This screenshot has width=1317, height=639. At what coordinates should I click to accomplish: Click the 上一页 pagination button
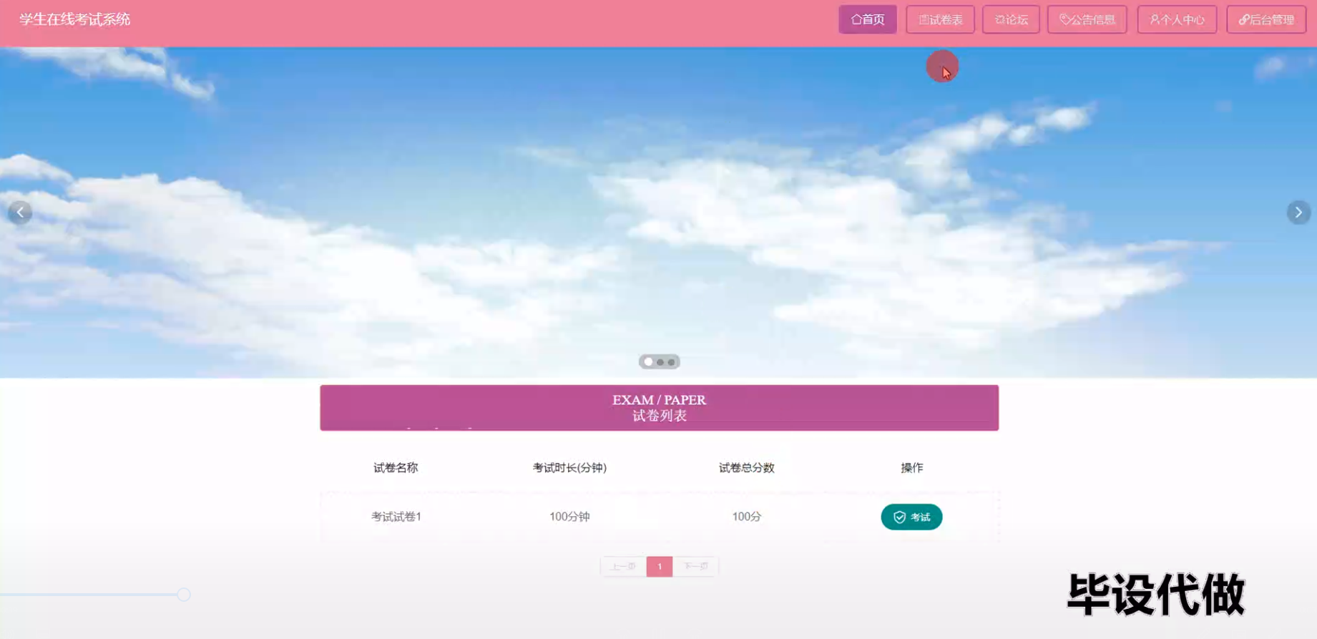[x=623, y=566]
